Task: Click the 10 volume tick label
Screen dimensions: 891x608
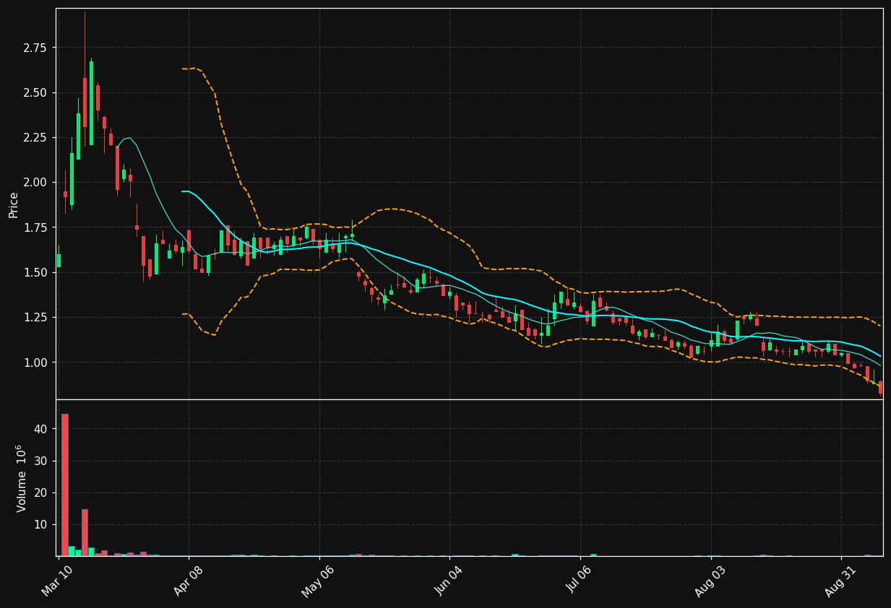Action: [40, 525]
